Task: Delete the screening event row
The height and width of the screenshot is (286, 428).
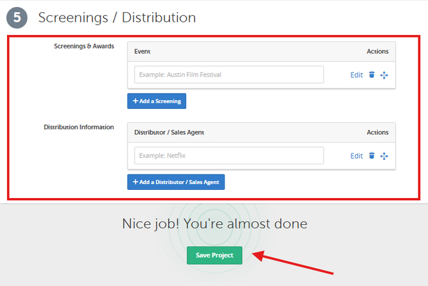Action: pos(372,75)
